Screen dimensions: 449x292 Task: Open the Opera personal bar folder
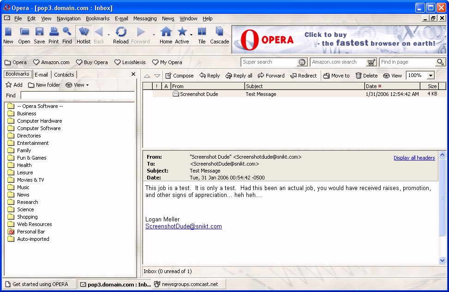pos(16,62)
